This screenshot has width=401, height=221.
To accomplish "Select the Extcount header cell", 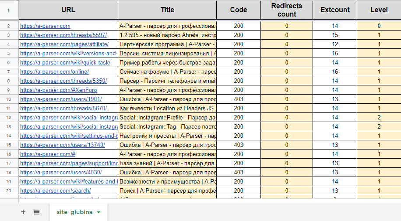I will (335, 10).
